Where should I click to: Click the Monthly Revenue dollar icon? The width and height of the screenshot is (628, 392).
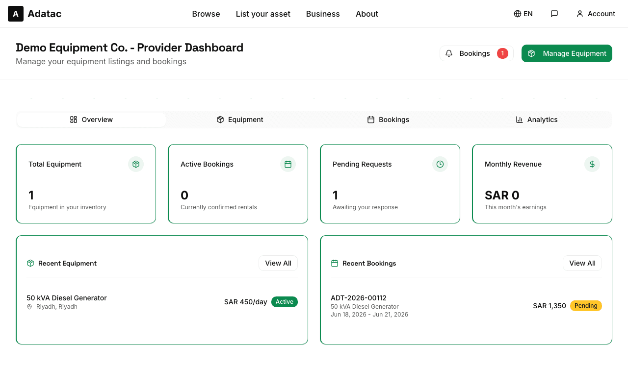[x=592, y=164]
